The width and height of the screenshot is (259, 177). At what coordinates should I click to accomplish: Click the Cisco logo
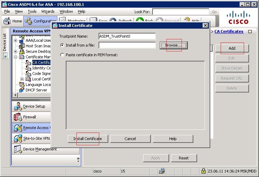(238, 18)
